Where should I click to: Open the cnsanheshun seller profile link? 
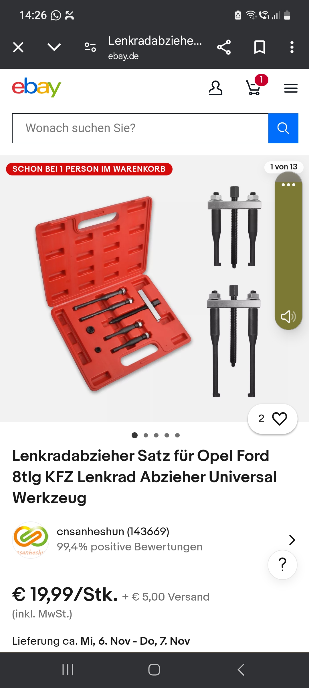tap(113, 531)
